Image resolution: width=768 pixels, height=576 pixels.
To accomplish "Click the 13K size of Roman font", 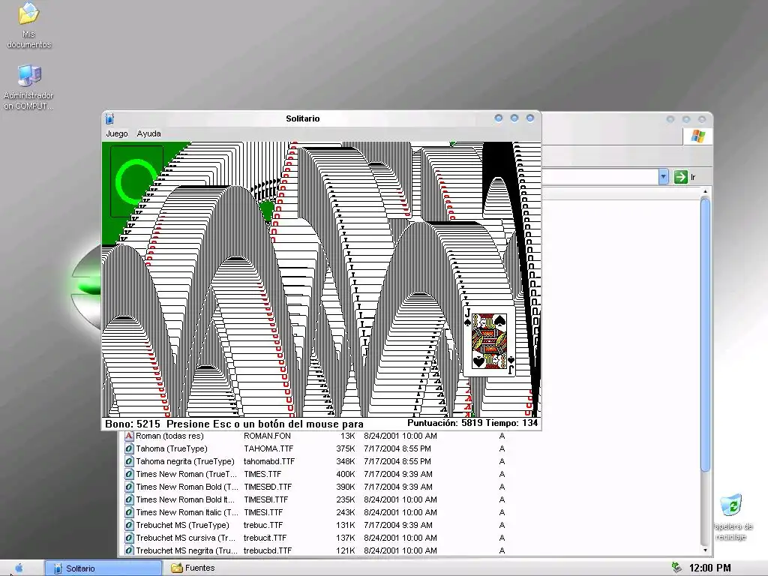I will click(x=348, y=436).
